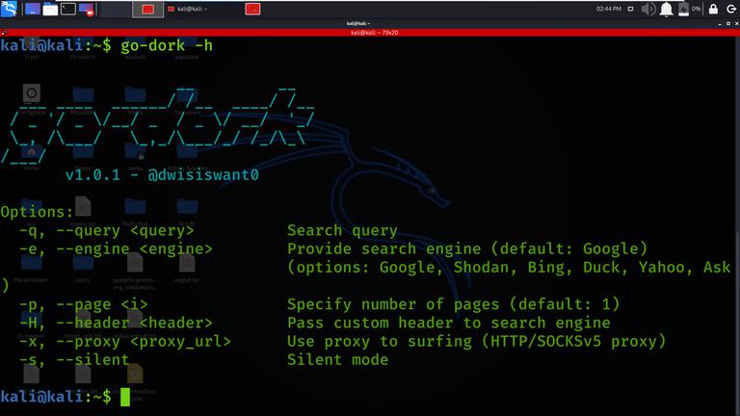Click the options list line starting with Google, Shodan
740x416 pixels.
(x=509, y=268)
